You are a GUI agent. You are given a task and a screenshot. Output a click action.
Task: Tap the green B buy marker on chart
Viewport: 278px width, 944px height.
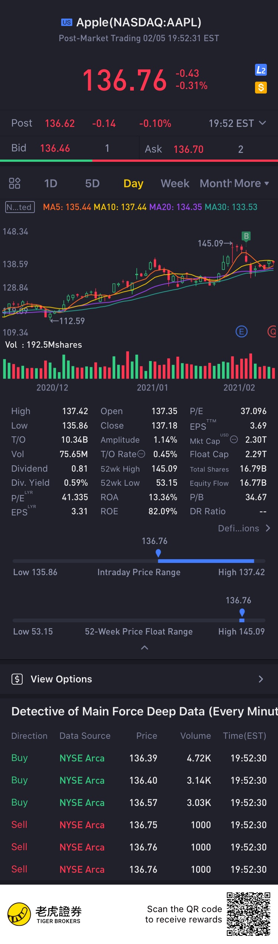tap(246, 236)
